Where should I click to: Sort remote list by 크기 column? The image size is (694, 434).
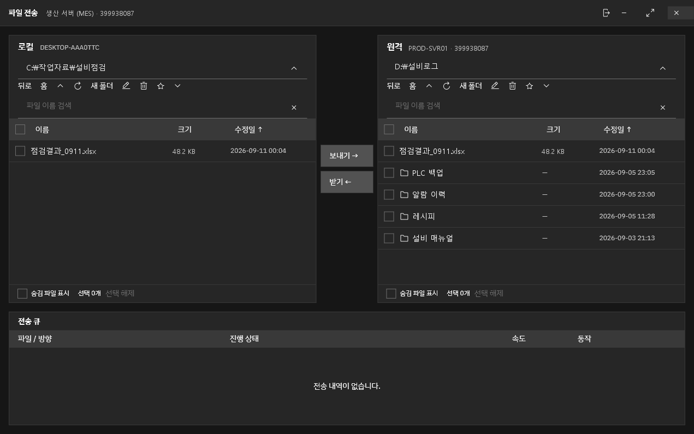point(553,129)
